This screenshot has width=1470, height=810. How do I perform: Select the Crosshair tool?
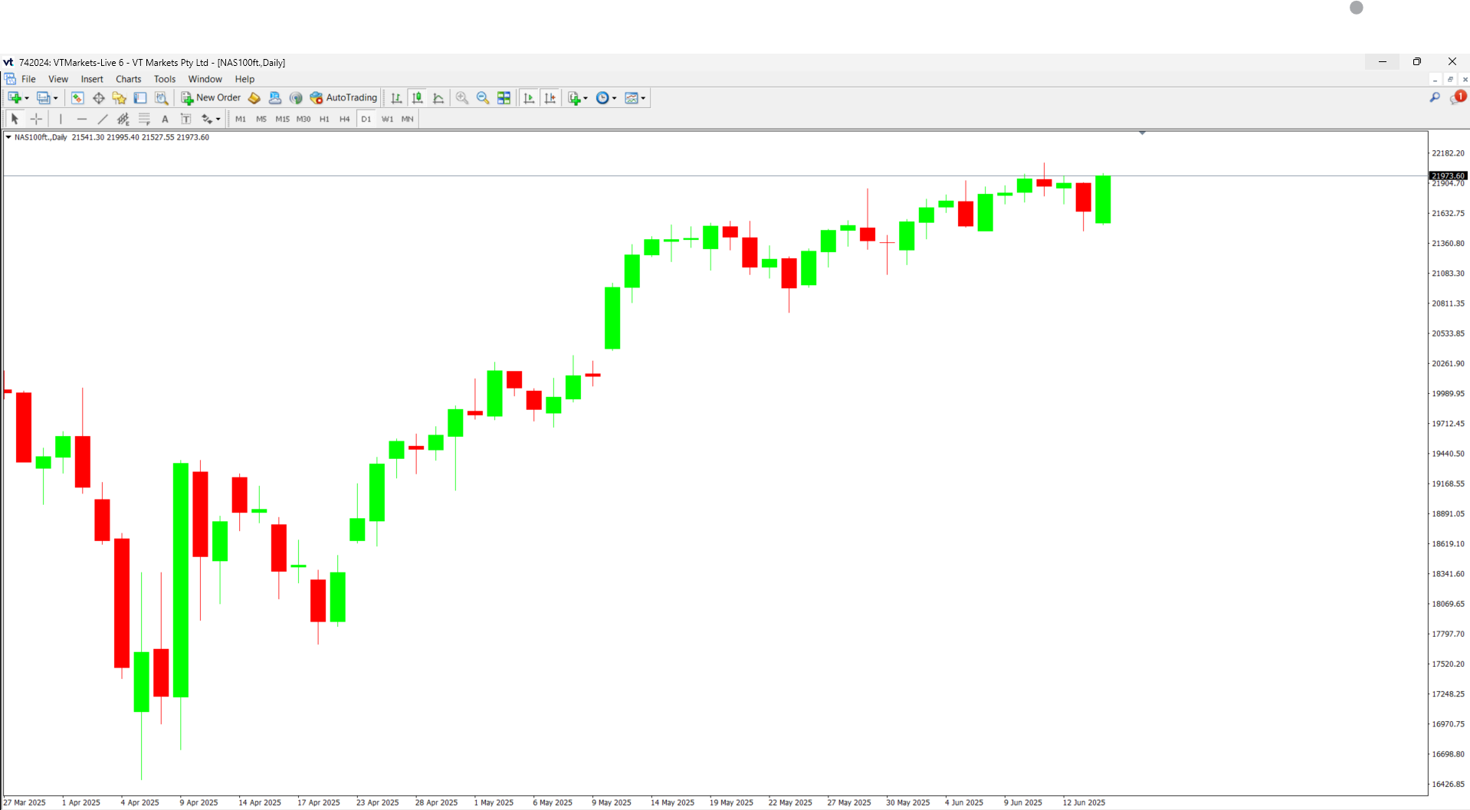tap(36, 119)
